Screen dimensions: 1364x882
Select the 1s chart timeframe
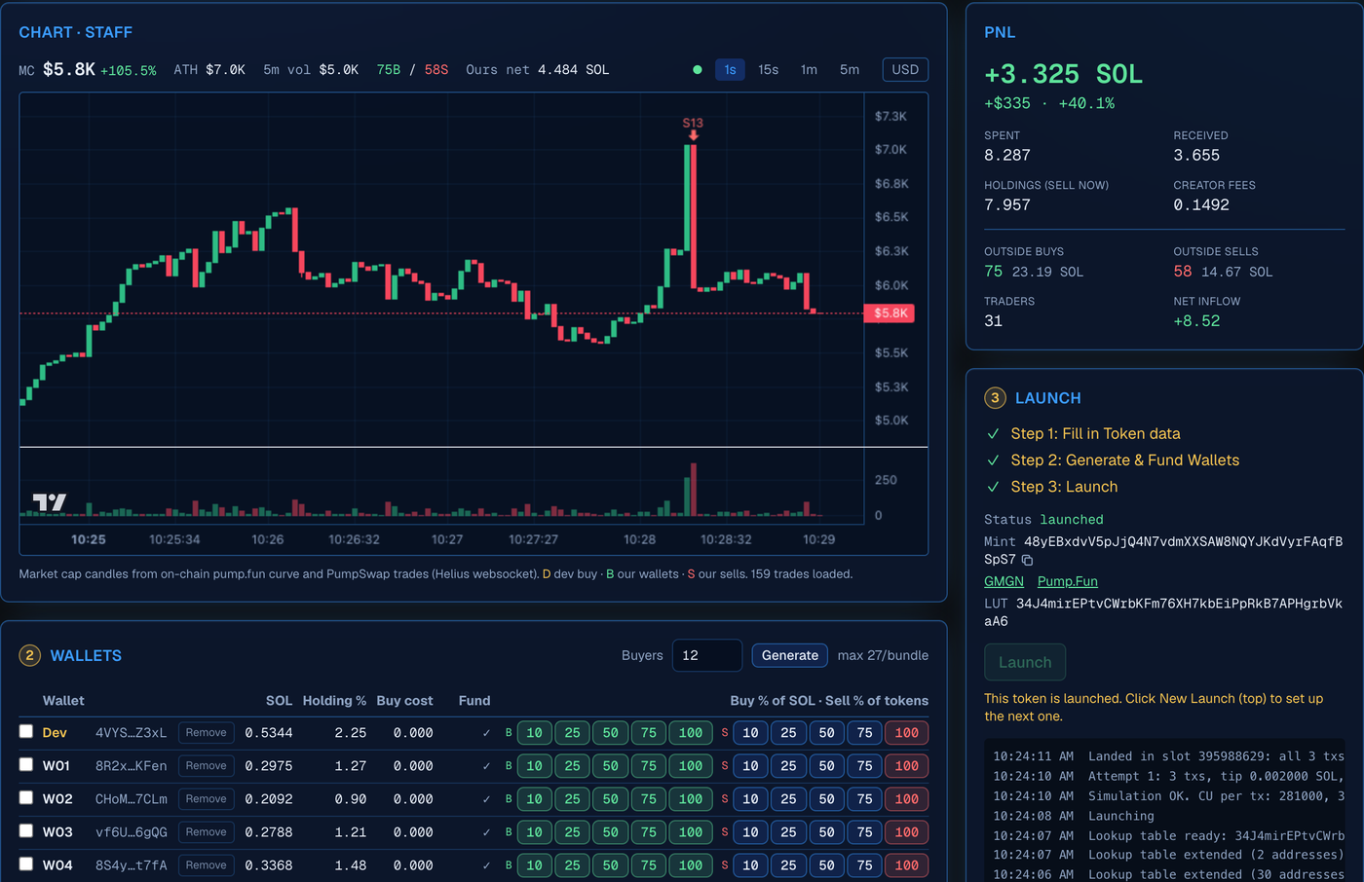(730, 70)
